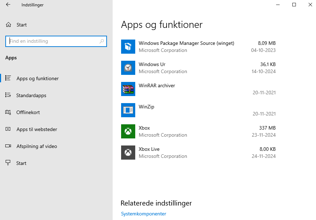Open Standardapps settings page
Viewport: 316px width, 220px height.
coord(31,95)
